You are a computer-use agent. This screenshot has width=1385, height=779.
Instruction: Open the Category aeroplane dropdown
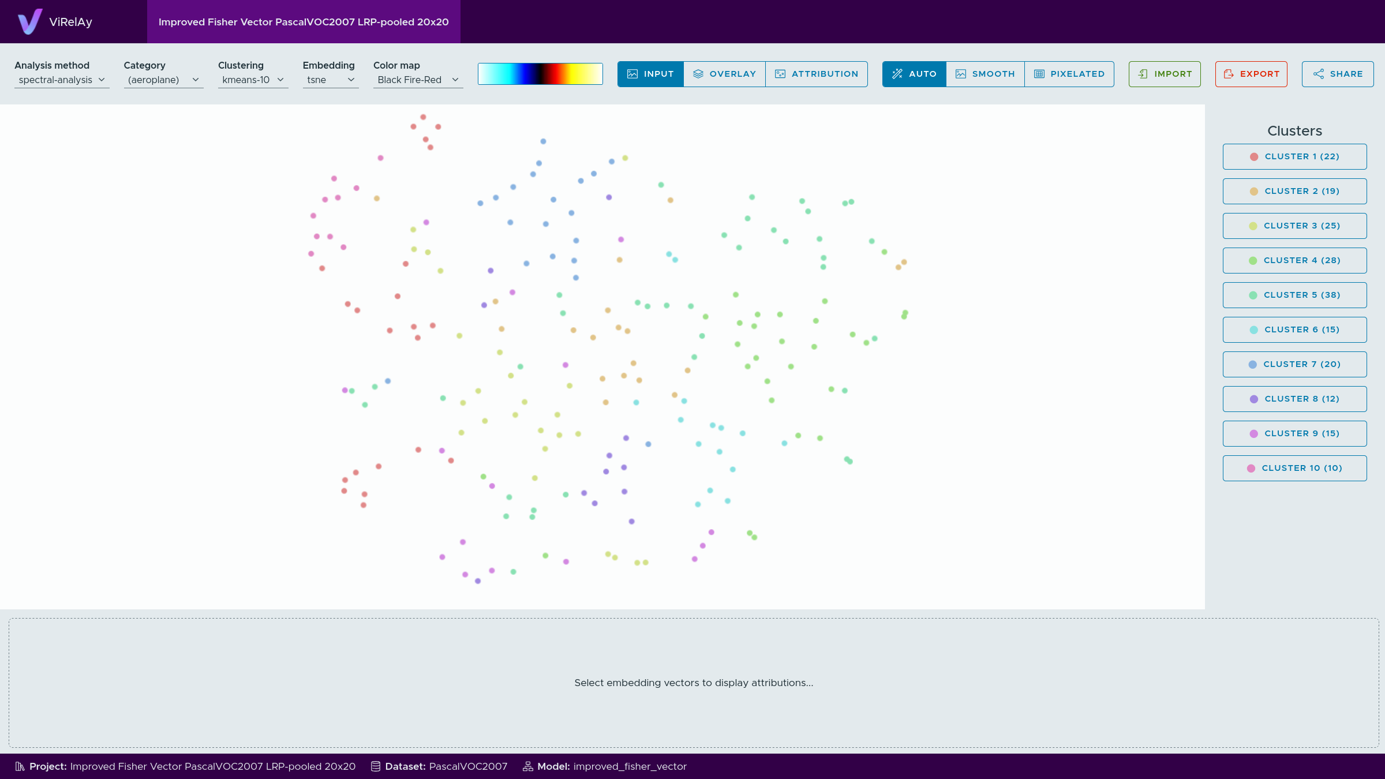163,80
